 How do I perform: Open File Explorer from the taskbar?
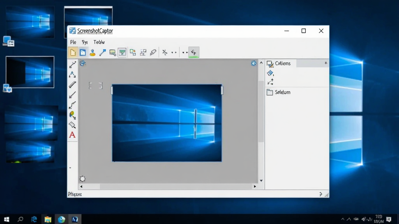[48, 219]
